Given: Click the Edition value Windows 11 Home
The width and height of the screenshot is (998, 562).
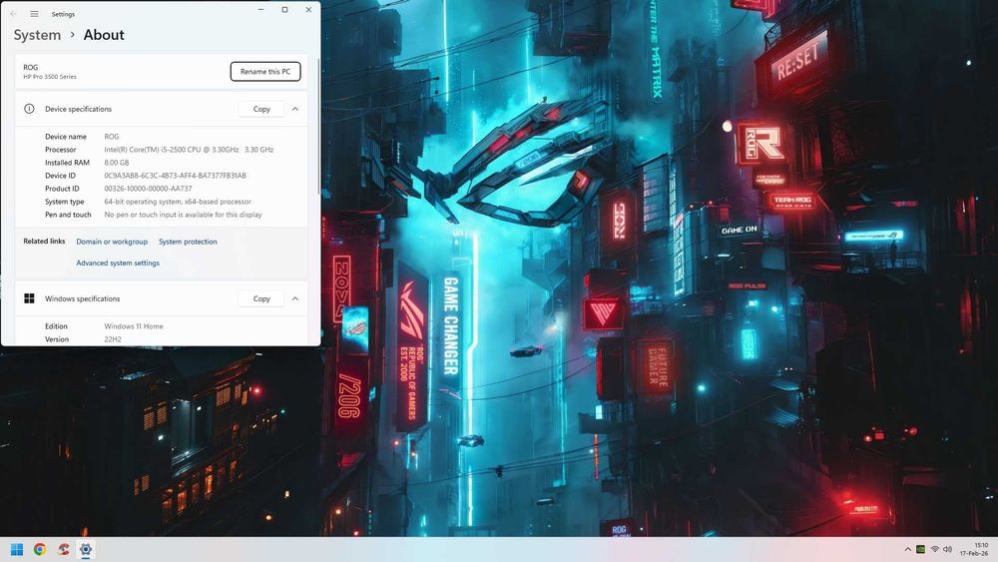Looking at the screenshot, I should [134, 326].
